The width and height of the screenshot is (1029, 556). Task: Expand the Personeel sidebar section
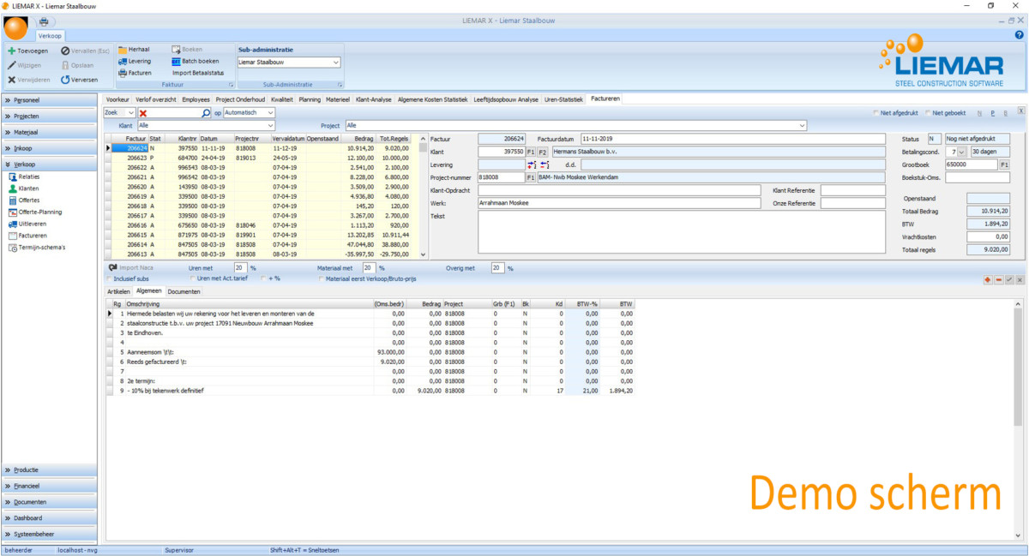tap(49, 100)
